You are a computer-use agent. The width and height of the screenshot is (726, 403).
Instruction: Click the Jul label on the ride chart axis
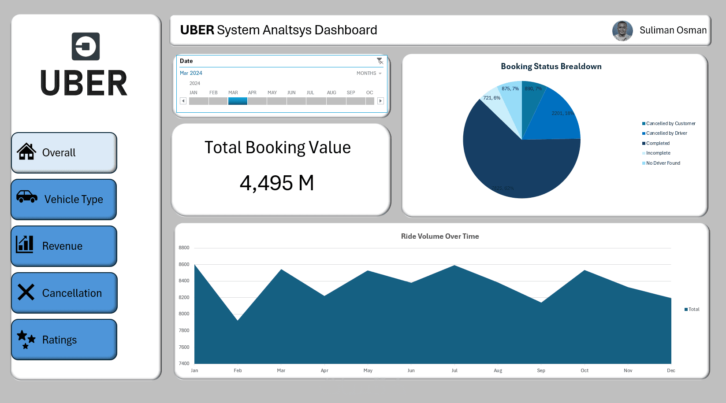click(x=454, y=371)
